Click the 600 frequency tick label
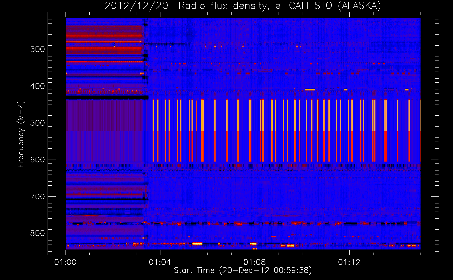This screenshot has height=280, width=453. pos(38,160)
